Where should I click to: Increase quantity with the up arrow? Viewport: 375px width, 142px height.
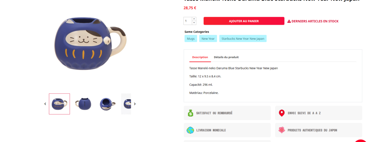[194, 19]
